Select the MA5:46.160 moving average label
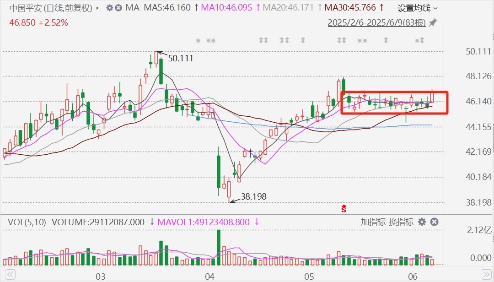494x282 pixels. click(x=167, y=8)
